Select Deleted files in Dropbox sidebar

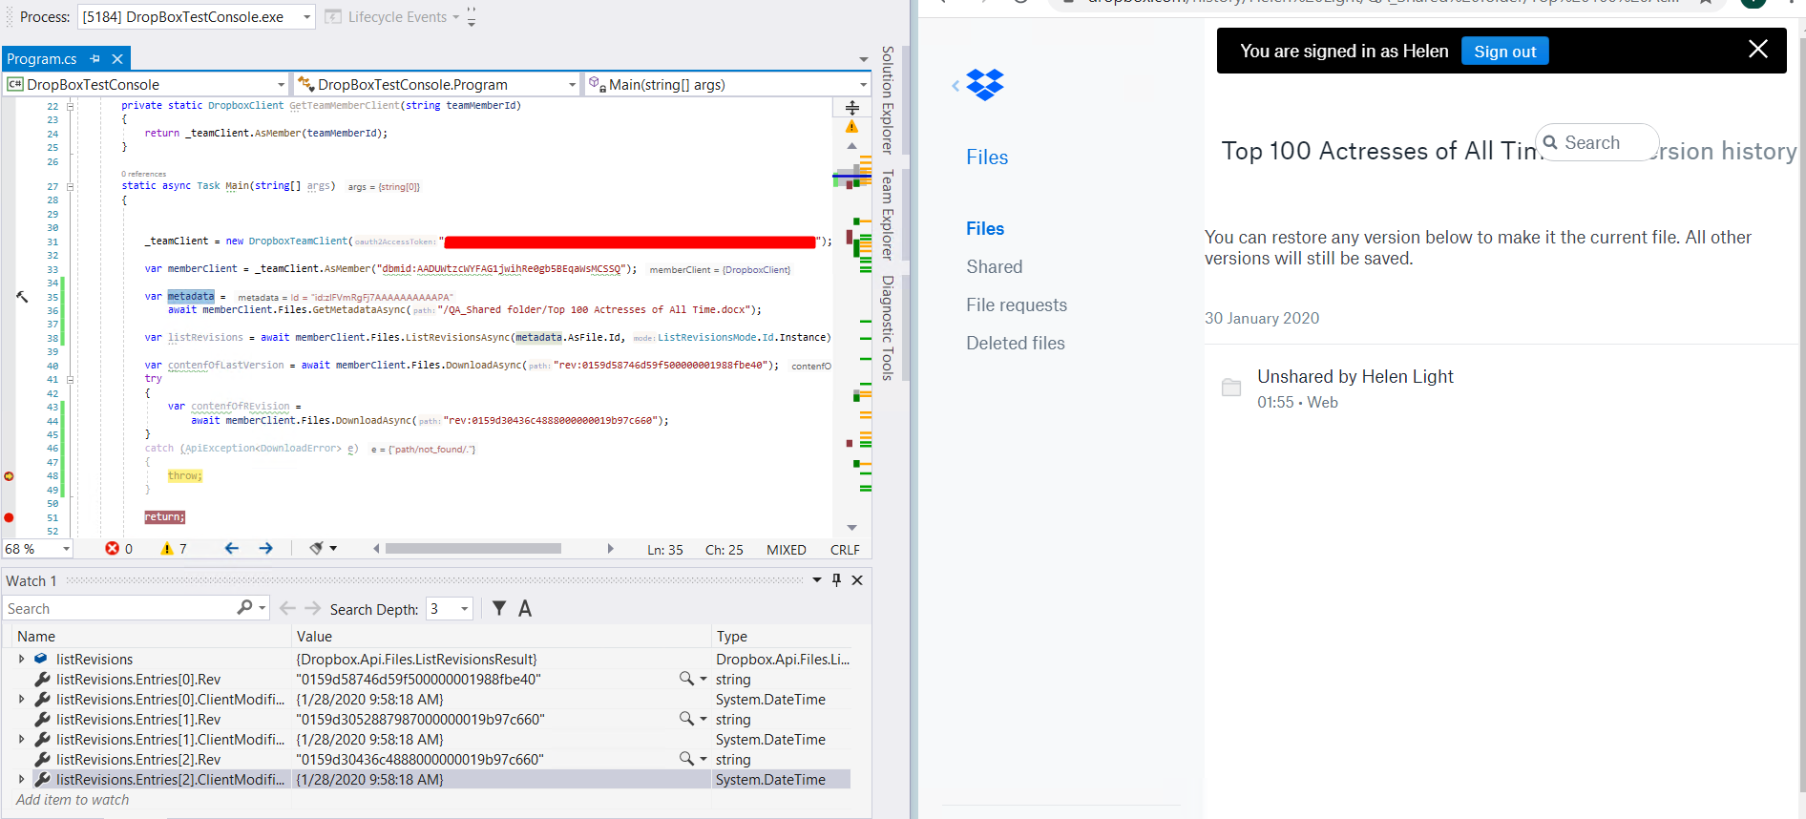click(x=1015, y=343)
